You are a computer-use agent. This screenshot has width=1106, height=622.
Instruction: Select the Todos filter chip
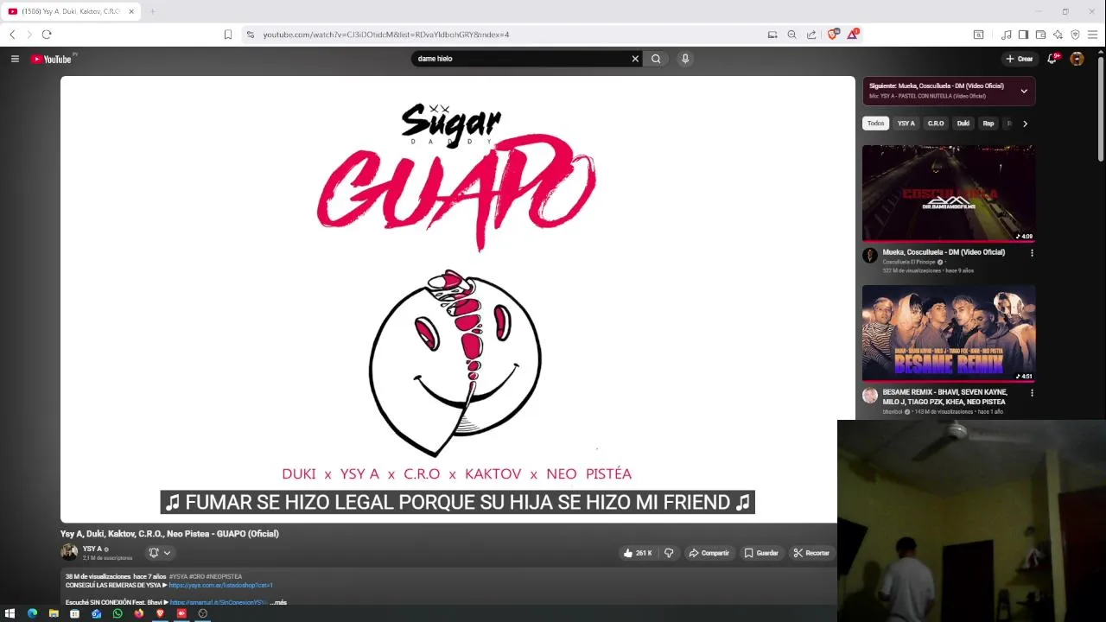(x=875, y=124)
